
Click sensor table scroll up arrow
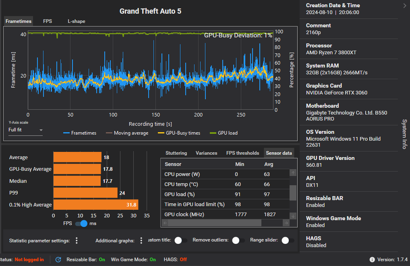(293, 173)
